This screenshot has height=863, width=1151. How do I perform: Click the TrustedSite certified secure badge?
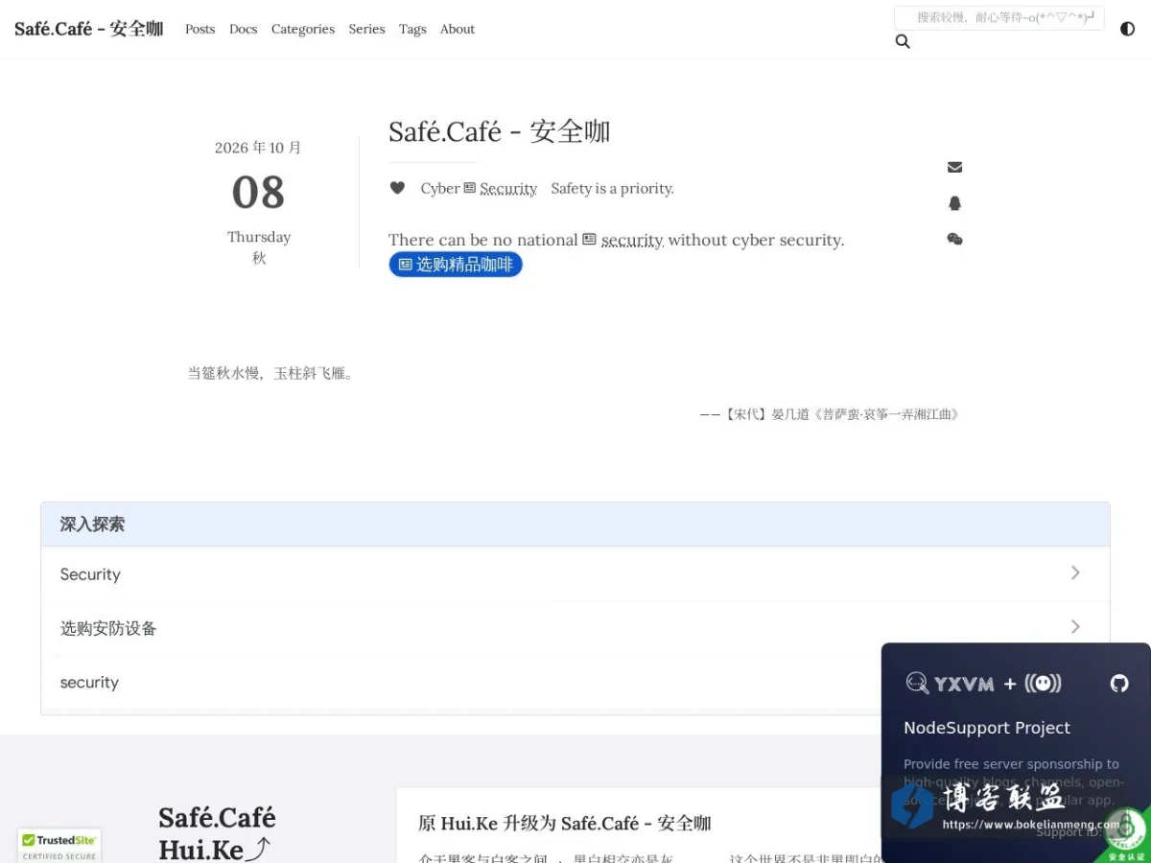coord(59,846)
